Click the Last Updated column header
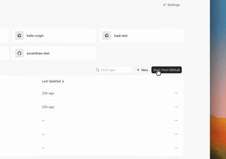 [53, 81]
